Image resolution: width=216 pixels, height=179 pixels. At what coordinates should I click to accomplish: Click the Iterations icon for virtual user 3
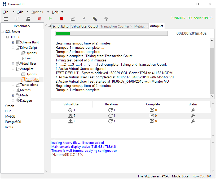pyautogui.click(x=111, y=121)
